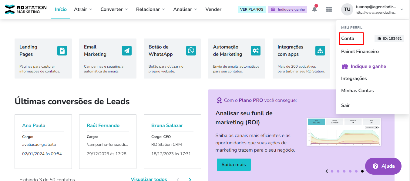Open the Ajuda help button
410x181 pixels.
(383, 166)
